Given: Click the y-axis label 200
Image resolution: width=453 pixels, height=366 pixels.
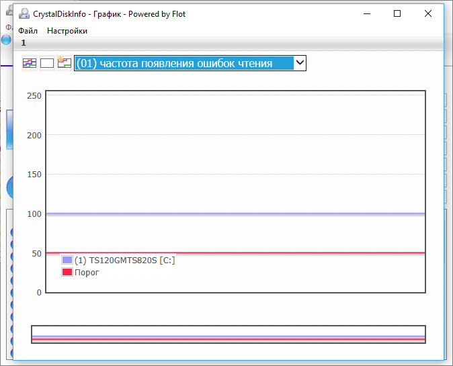Looking at the screenshot, I should tap(34, 135).
